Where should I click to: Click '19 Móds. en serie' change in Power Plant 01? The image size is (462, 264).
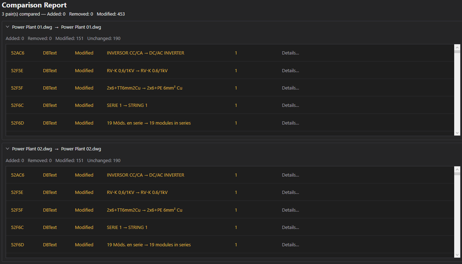(149, 123)
